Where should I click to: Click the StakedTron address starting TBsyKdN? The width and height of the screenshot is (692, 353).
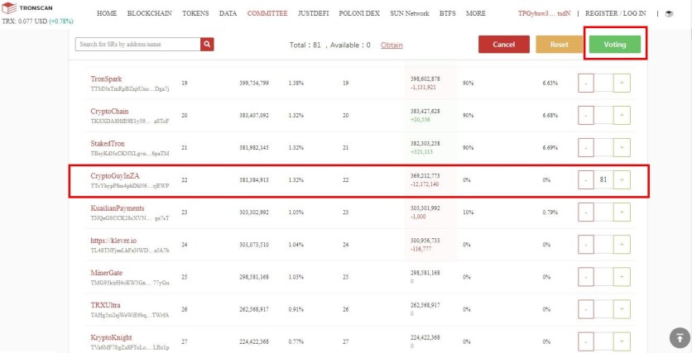pos(130,154)
